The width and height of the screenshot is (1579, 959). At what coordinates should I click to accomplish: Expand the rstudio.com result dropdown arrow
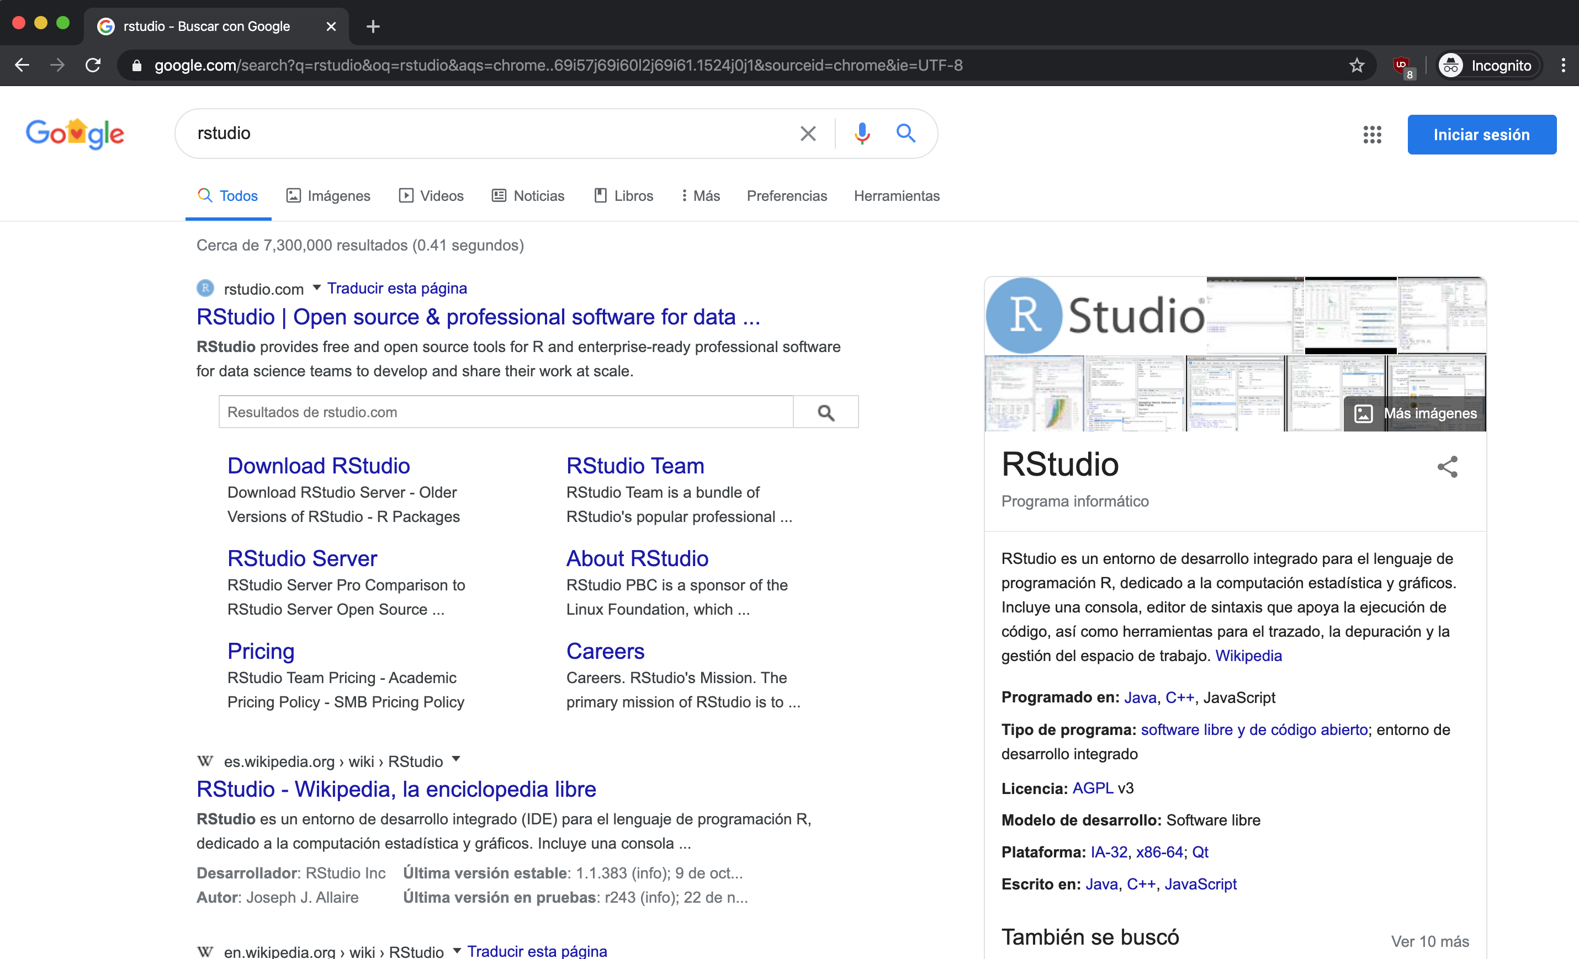(316, 287)
